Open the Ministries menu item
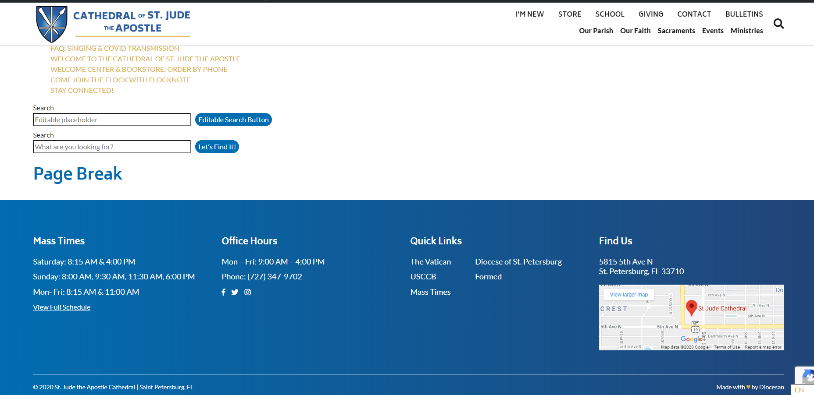The image size is (814, 395). click(x=746, y=31)
